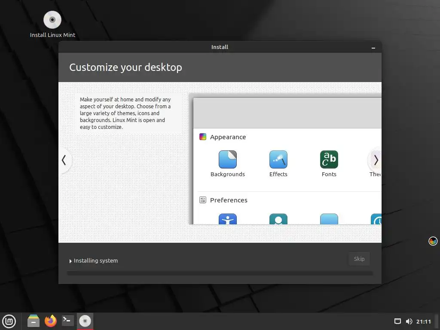Click the Install window title bar
Screen dimensions: 440x330
click(220, 47)
